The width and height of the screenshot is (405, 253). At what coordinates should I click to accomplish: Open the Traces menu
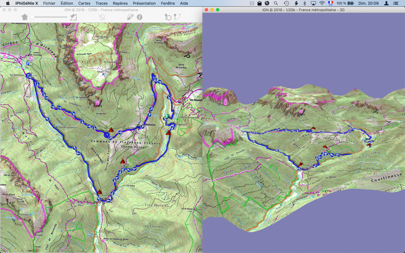pos(101,4)
